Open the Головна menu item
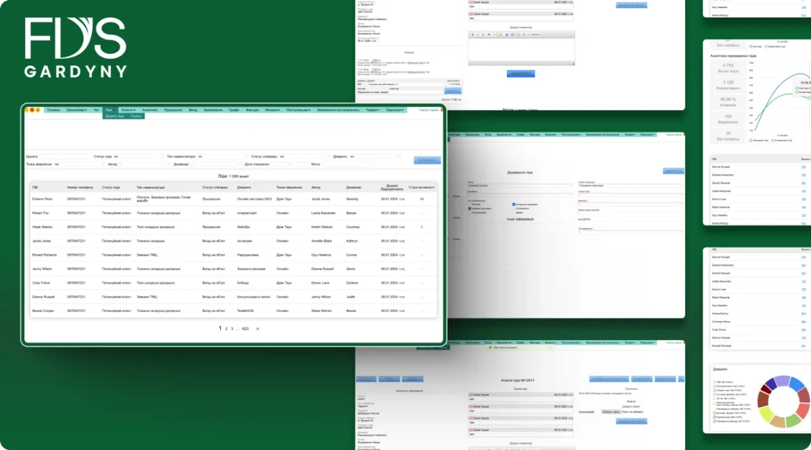Viewport: 811px width, 450px height. point(53,110)
